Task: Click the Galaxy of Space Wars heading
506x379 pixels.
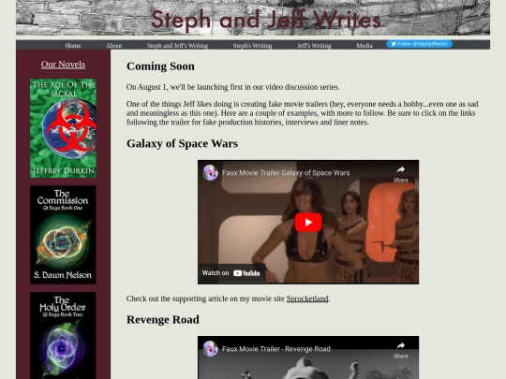Action: click(182, 143)
